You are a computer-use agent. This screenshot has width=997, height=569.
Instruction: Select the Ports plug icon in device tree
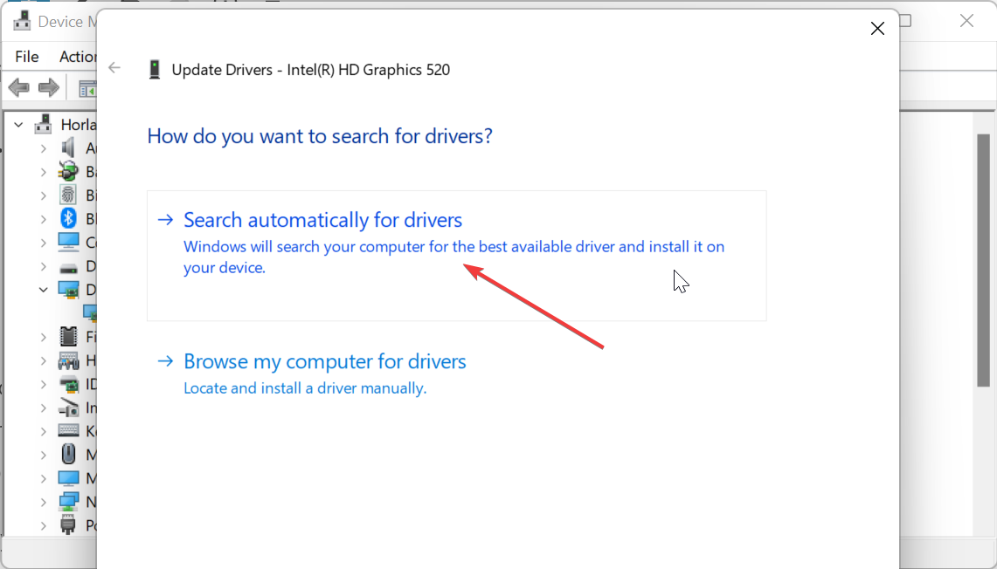point(68,525)
